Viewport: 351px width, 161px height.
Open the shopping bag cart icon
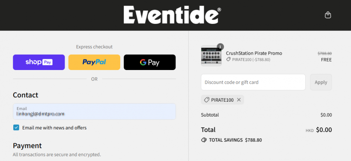[x=328, y=15]
